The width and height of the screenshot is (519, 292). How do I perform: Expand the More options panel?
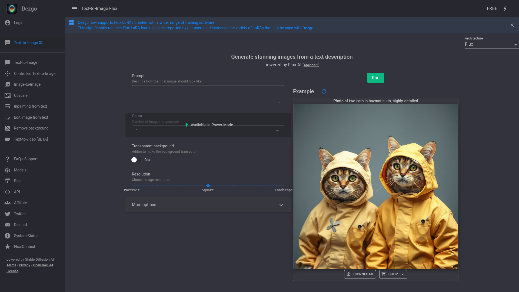(x=208, y=205)
